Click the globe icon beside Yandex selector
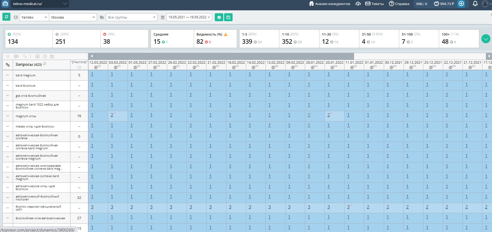 point(16,17)
